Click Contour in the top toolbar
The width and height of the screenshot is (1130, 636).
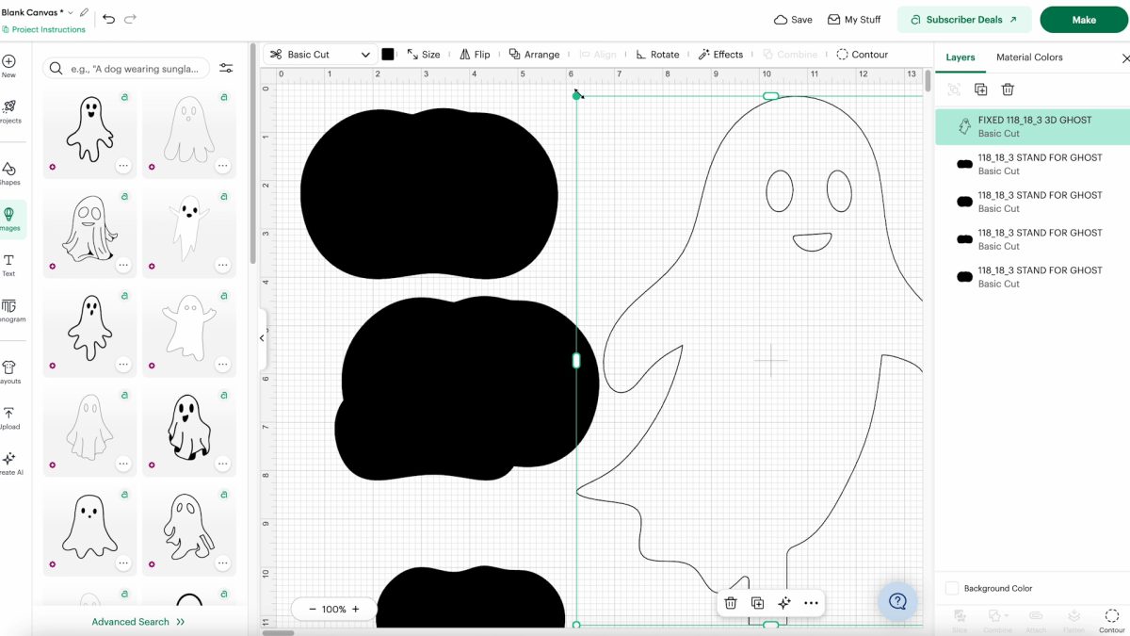pos(862,55)
